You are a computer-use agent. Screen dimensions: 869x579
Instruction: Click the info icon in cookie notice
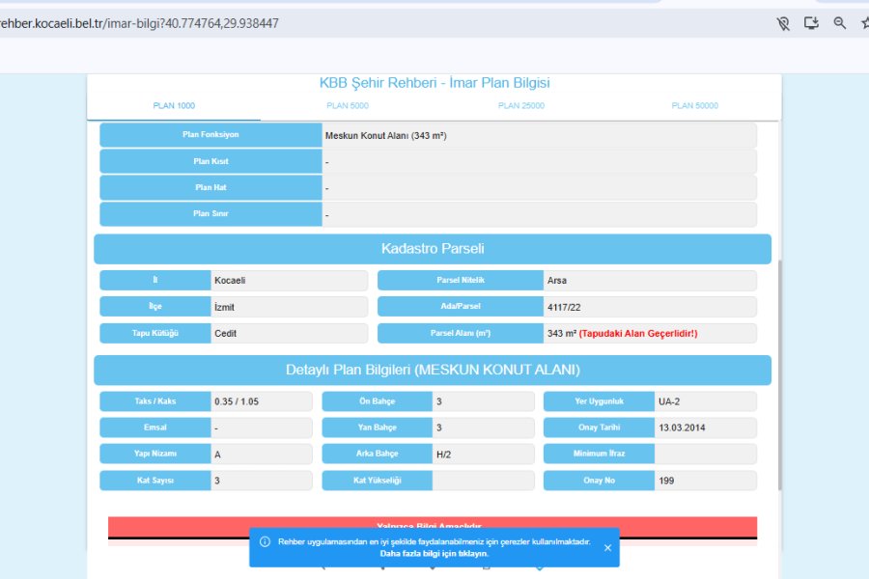pos(265,542)
